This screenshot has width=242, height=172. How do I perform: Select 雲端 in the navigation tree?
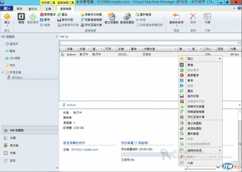(10, 51)
